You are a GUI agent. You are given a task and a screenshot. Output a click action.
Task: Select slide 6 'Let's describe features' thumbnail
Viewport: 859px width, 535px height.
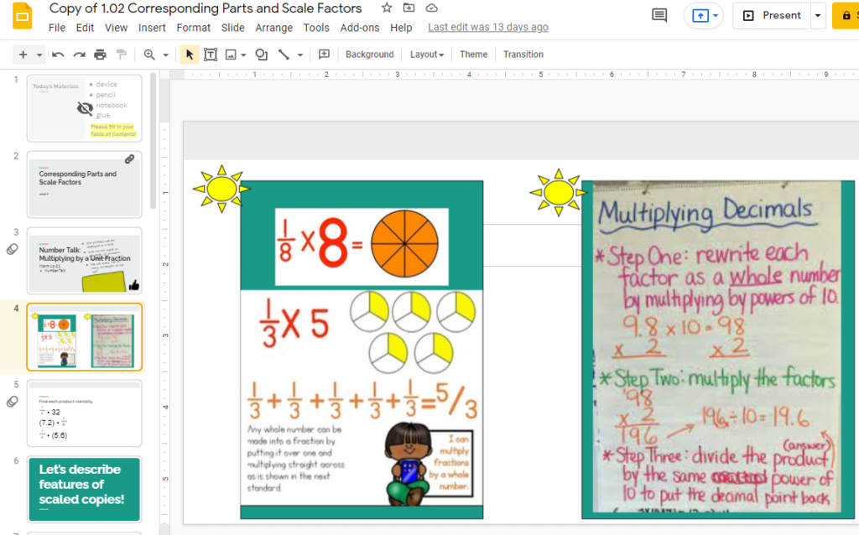84,489
